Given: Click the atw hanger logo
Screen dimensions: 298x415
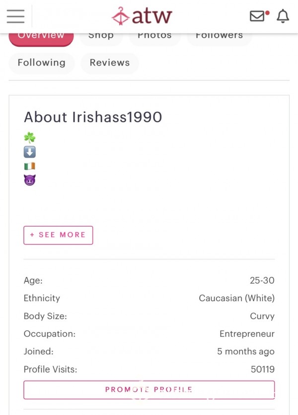Looking at the screenshot, I should coord(121,16).
